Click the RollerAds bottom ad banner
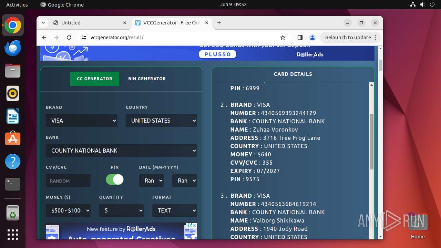441x248 pixels. (x=121, y=231)
